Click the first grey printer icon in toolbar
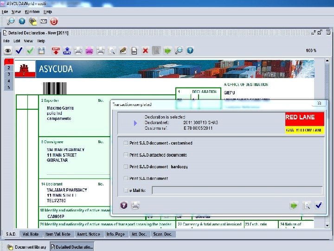334x251 pixels. [78, 51]
